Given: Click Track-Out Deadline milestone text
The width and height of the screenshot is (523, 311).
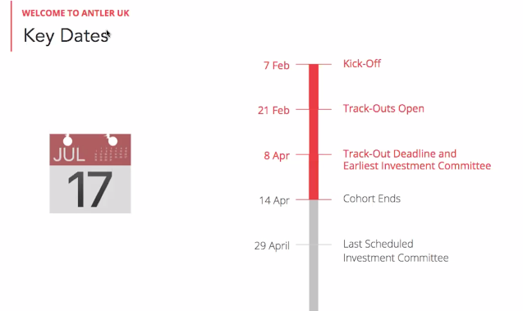Looking at the screenshot, I should [400, 153].
